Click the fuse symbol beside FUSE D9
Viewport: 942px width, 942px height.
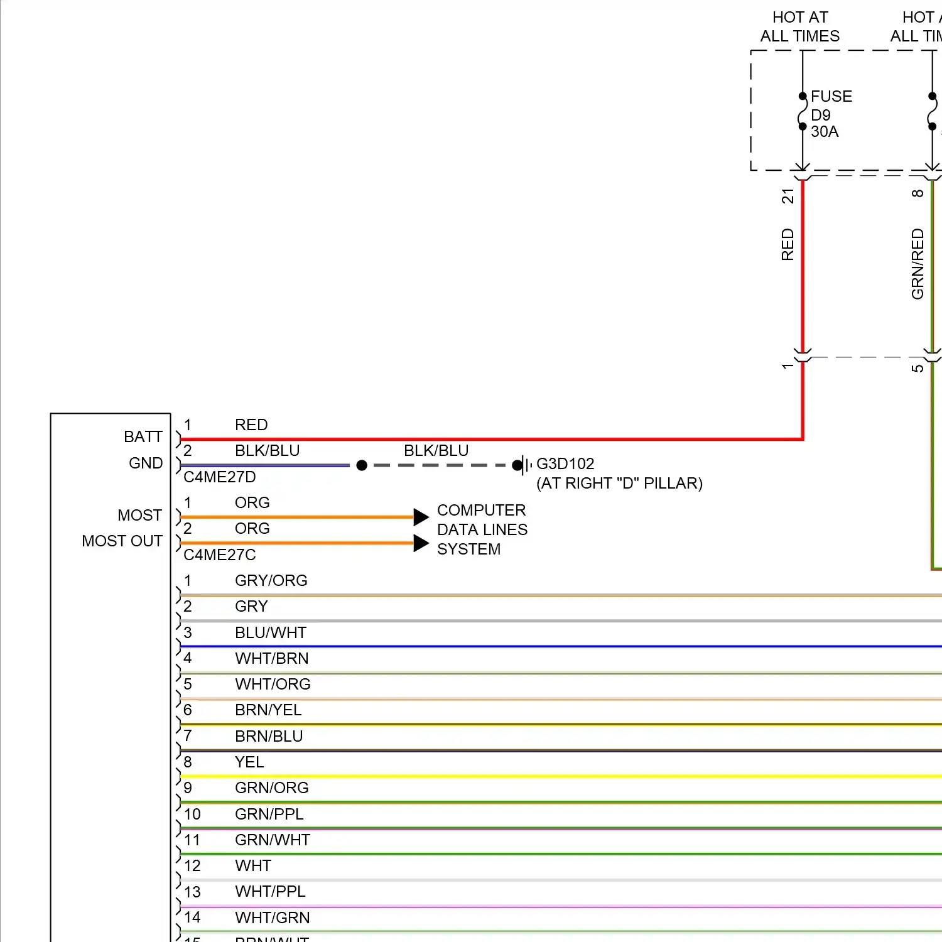pos(802,112)
